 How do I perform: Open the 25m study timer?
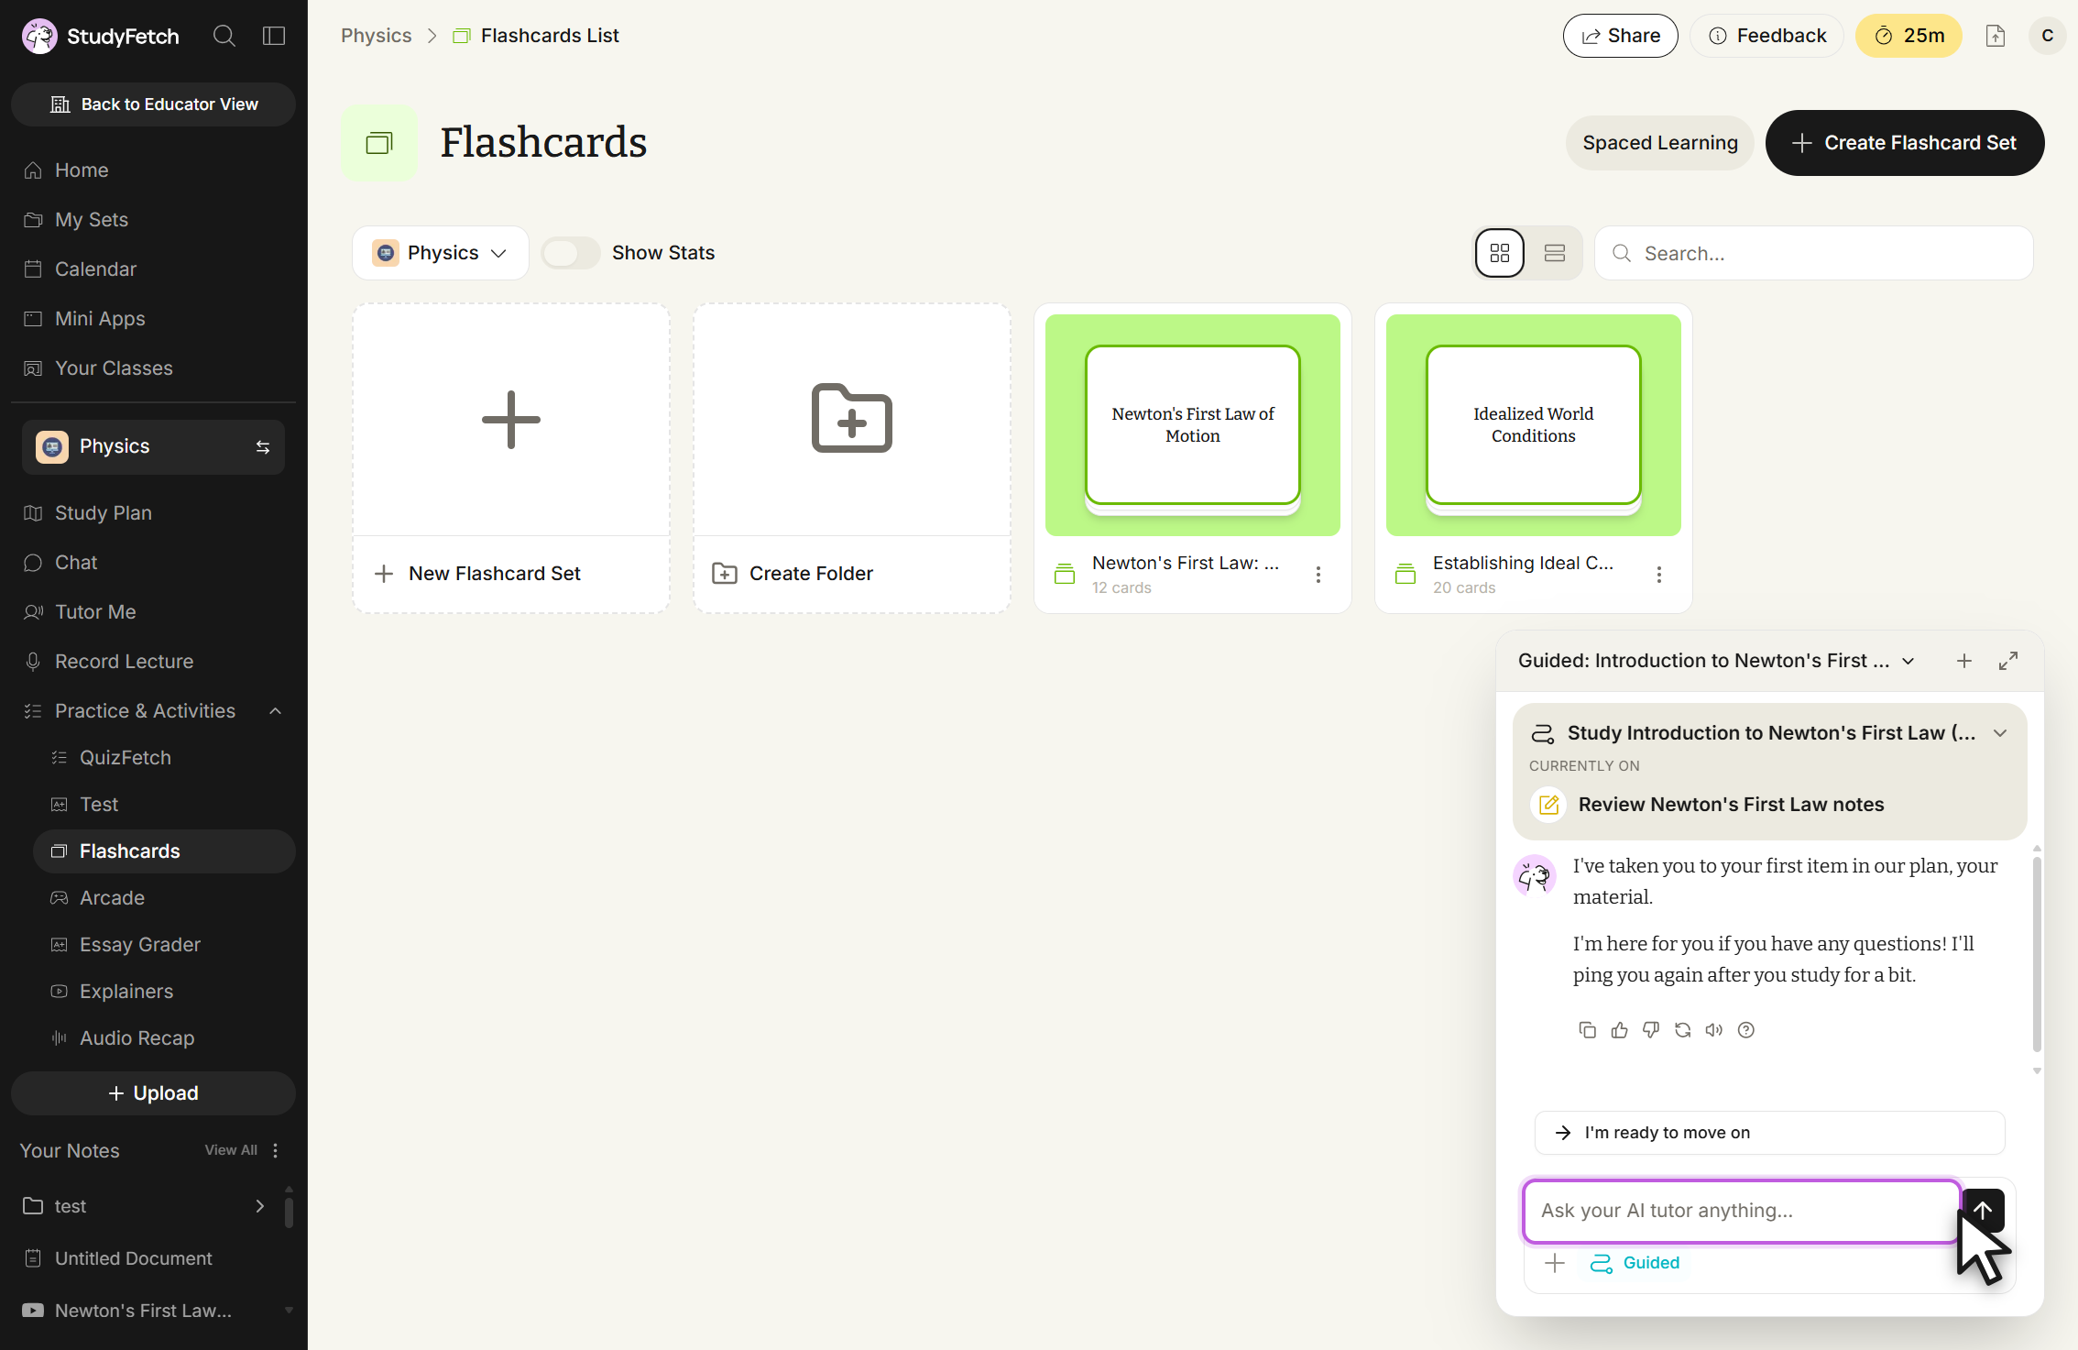1908,36
